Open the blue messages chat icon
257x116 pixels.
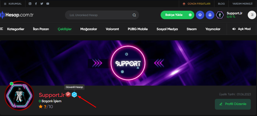click(x=200, y=15)
